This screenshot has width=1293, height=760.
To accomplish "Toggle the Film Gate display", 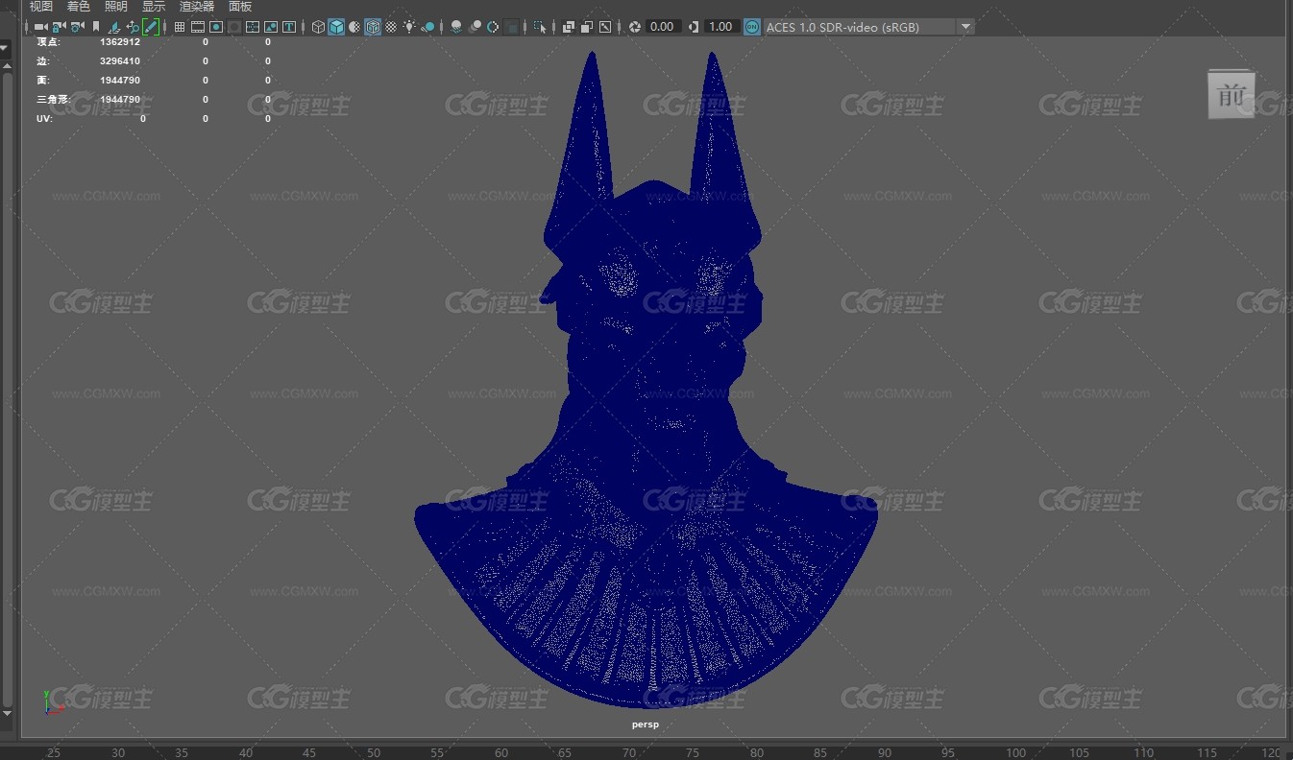I will 198,27.
